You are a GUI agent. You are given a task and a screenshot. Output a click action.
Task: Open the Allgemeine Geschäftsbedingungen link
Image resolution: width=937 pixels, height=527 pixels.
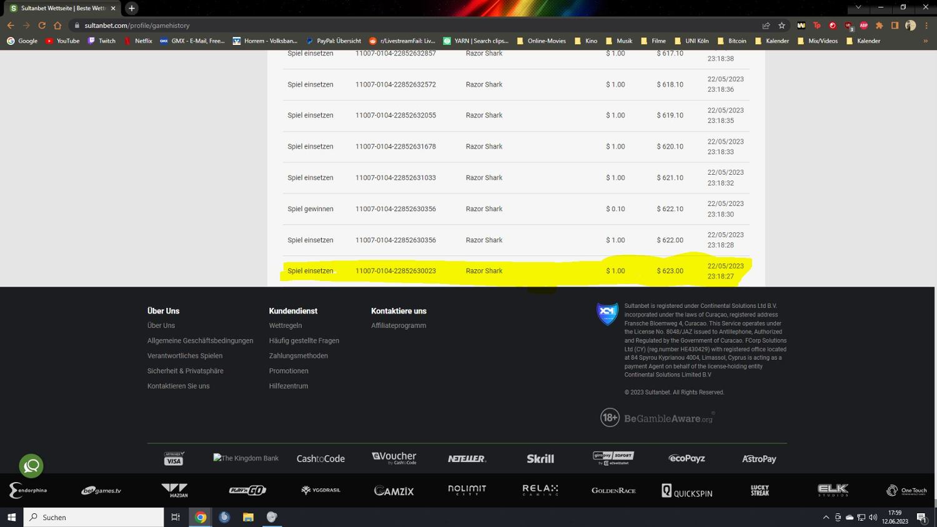click(200, 341)
